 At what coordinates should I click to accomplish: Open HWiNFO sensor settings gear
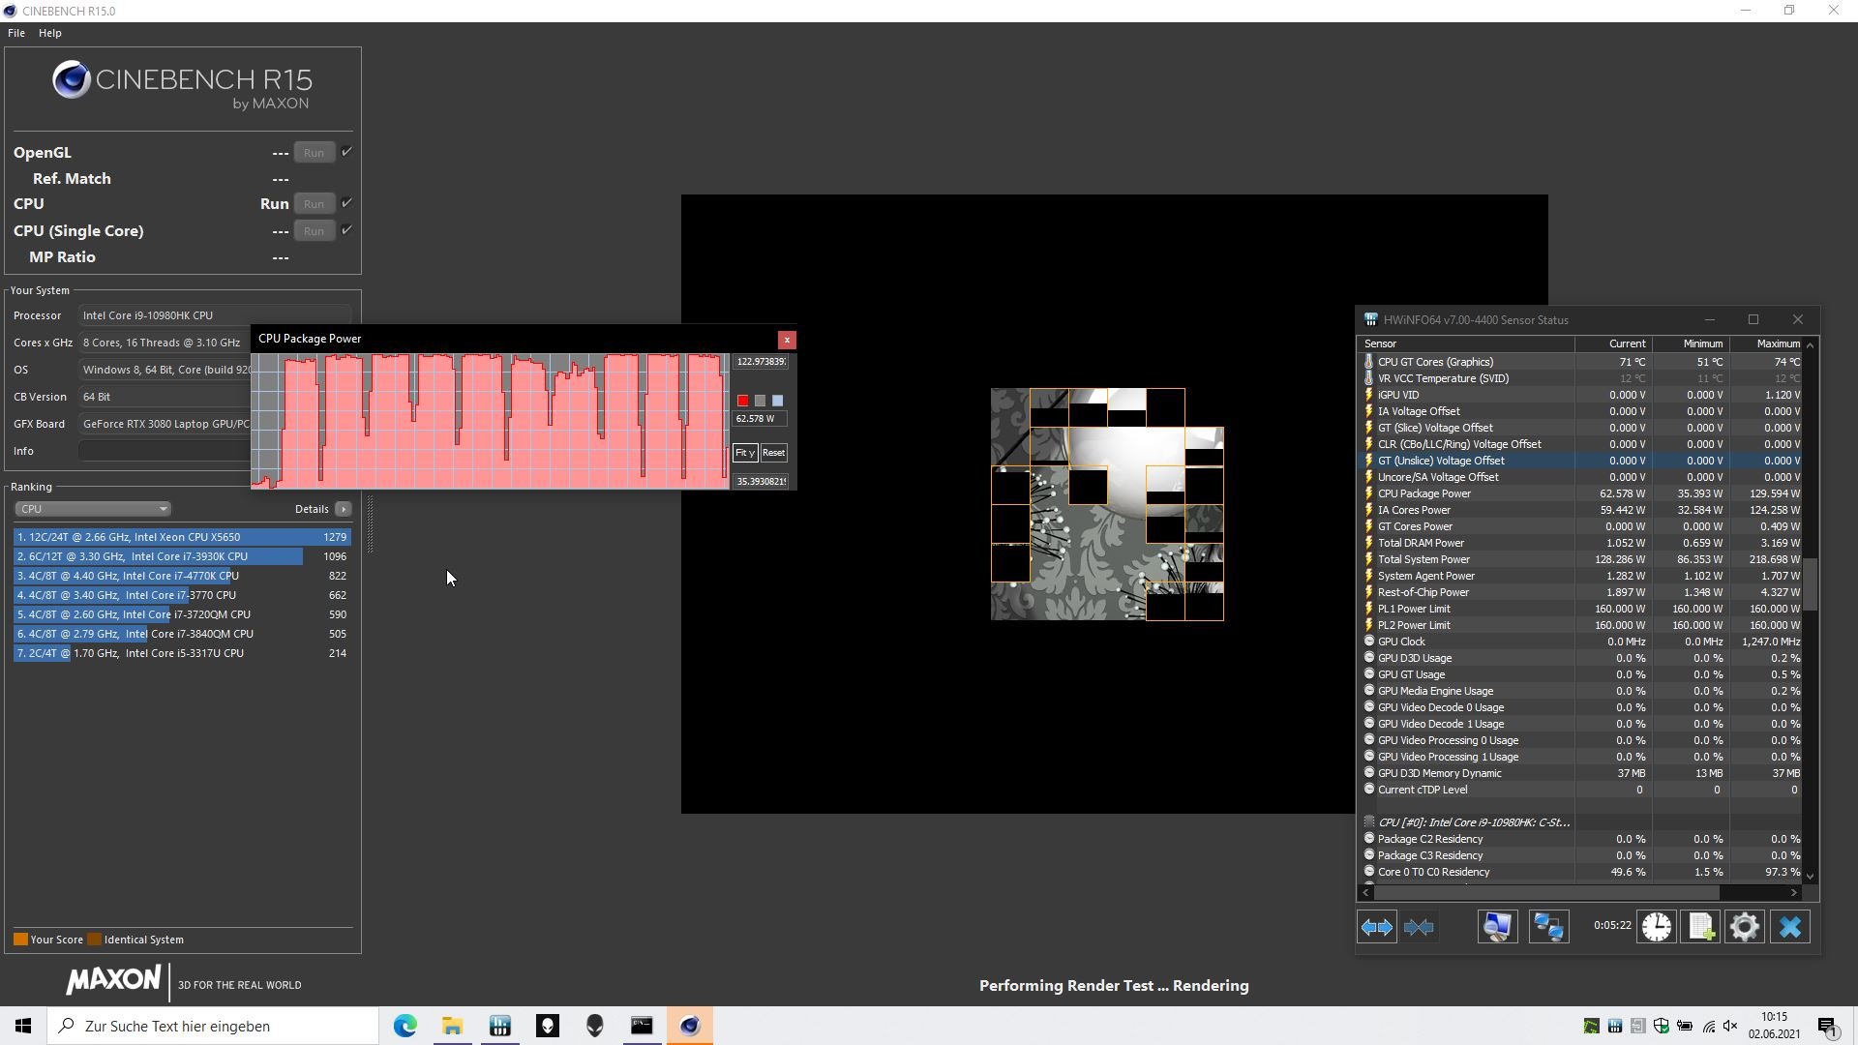1744,927
